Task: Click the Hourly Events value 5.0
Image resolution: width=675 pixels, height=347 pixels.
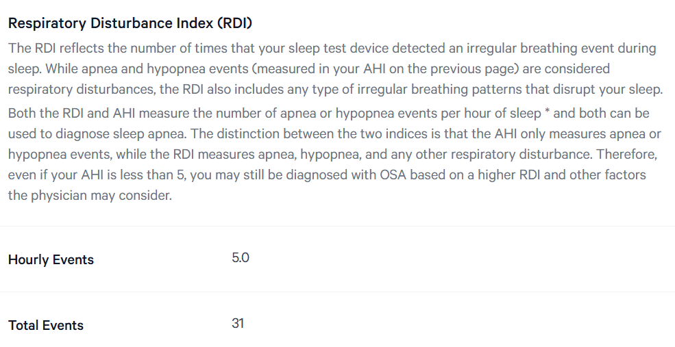Action: click(241, 257)
